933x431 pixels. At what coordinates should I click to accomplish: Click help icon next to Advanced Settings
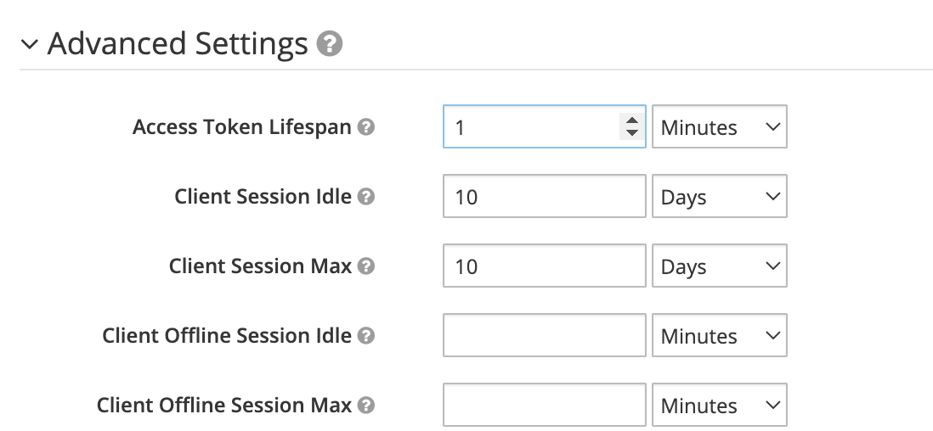[x=330, y=43]
